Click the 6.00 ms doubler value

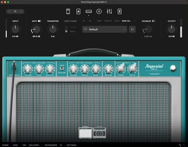point(148,36)
